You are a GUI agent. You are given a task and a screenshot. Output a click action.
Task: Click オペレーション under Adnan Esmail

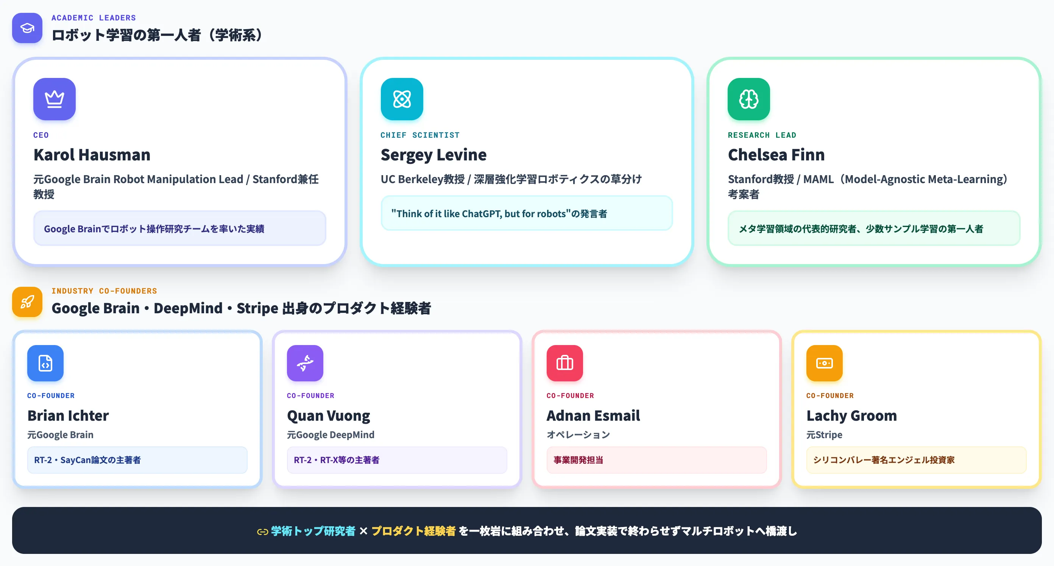click(578, 435)
